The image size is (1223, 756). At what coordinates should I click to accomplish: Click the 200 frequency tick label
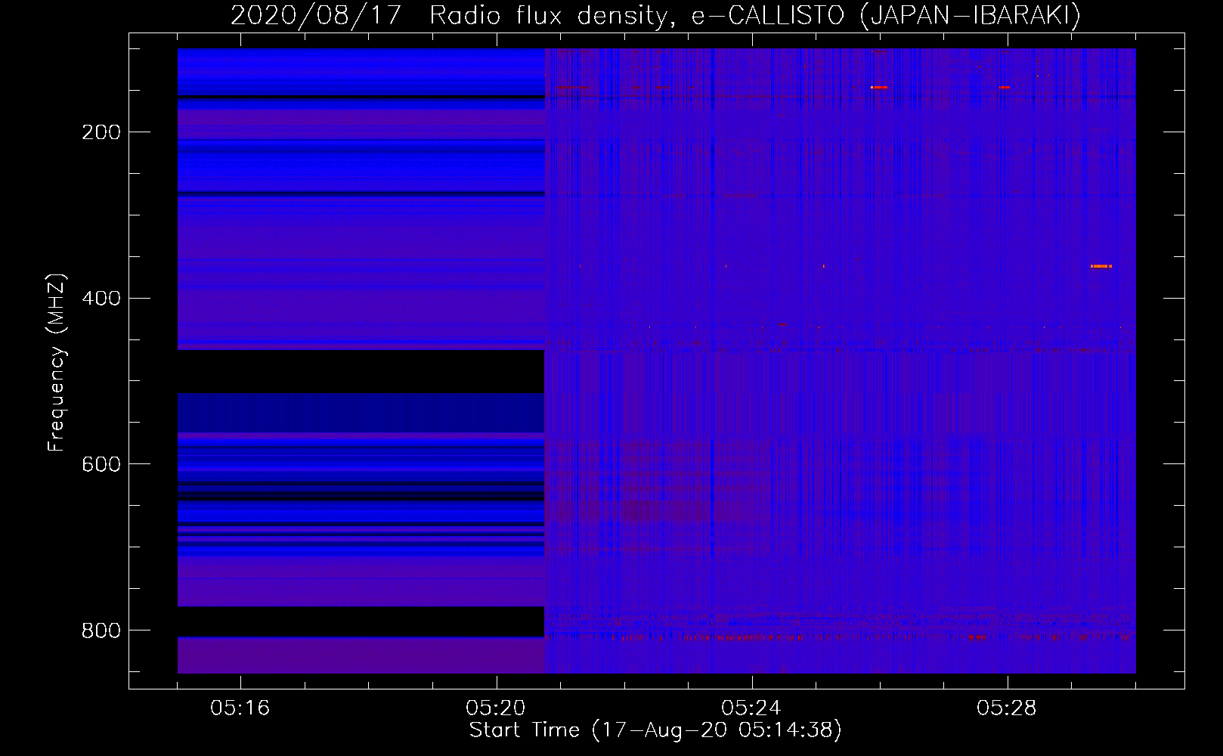point(101,132)
